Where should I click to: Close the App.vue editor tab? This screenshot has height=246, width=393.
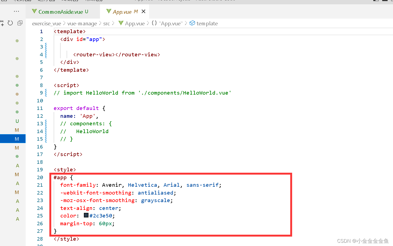click(143, 11)
